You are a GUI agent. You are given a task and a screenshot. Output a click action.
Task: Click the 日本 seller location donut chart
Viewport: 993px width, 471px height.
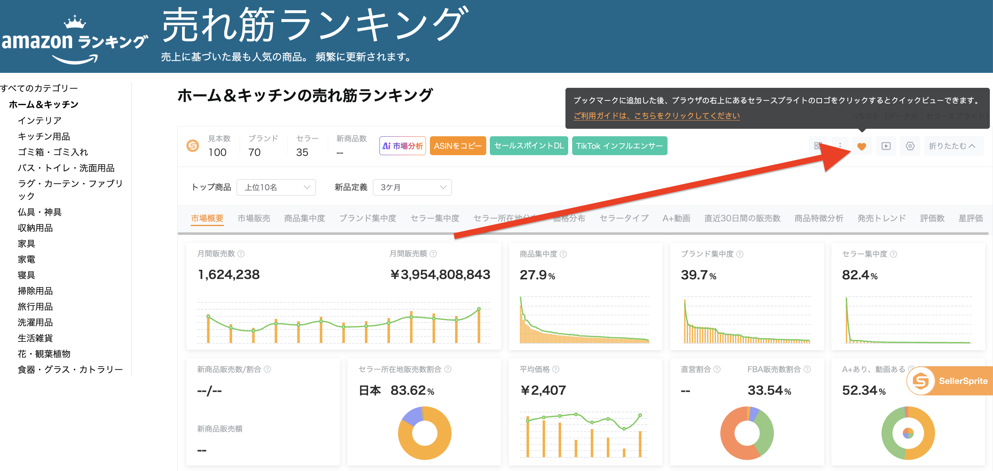click(x=425, y=433)
